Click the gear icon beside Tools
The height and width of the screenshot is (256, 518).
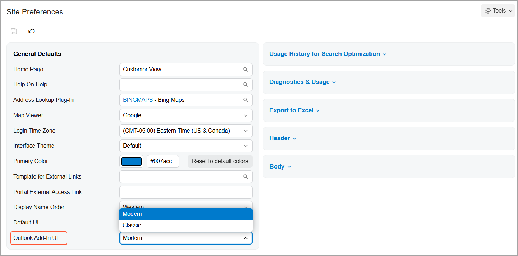[x=488, y=11]
